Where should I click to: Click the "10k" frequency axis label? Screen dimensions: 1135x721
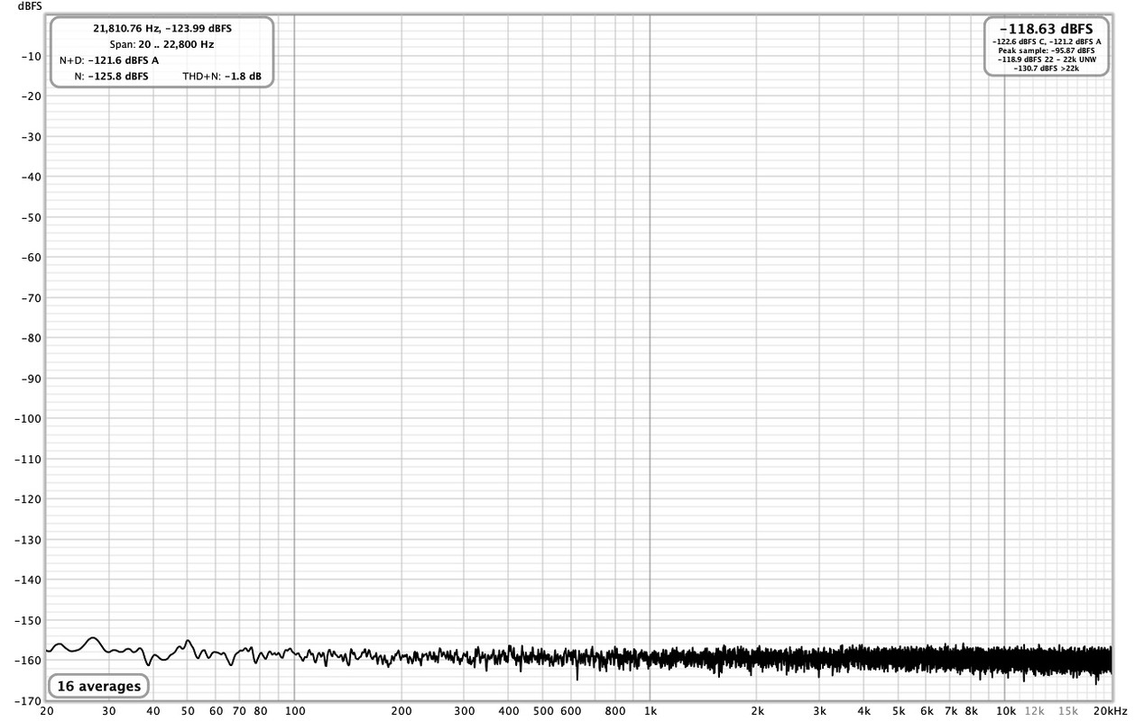pyautogui.click(x=1005, y=711)
